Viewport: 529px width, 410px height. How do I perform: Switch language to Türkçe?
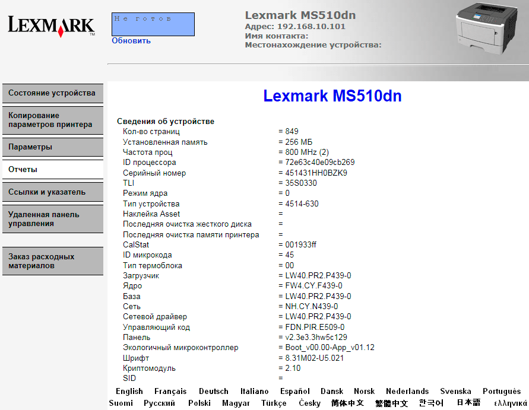click(274, 403)
